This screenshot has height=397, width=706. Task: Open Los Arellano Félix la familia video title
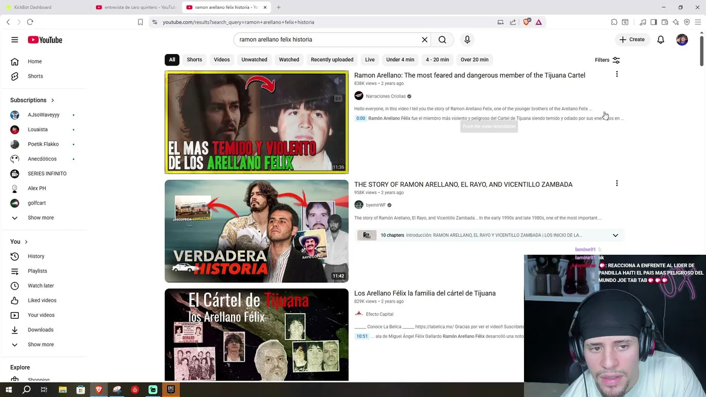point(425,293)
